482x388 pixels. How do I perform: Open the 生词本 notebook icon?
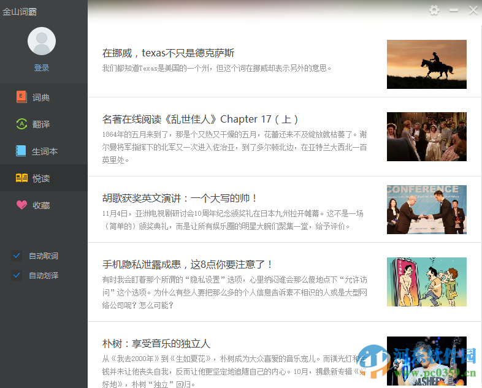coord(21,151)
